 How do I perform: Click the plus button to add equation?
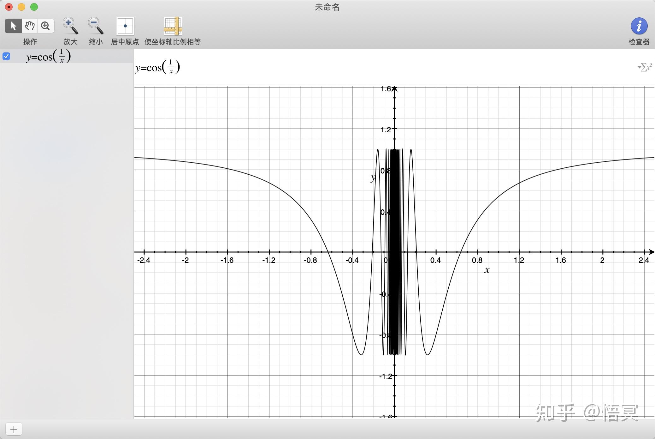(14, 429)
